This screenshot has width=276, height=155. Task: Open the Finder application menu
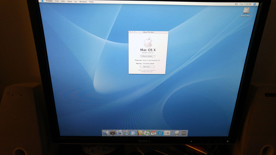(49, 1)
